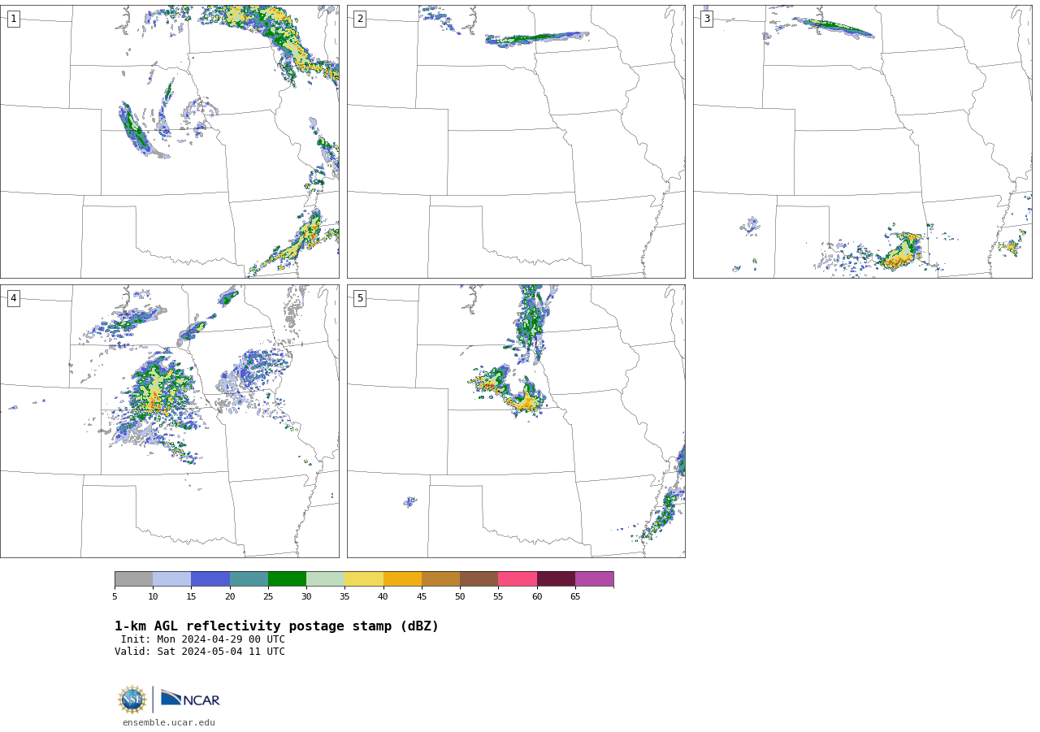1040x732 pixels.
Task: Click the yellow 35-40 dBZ swatch
Action: [x=364, y=578]
